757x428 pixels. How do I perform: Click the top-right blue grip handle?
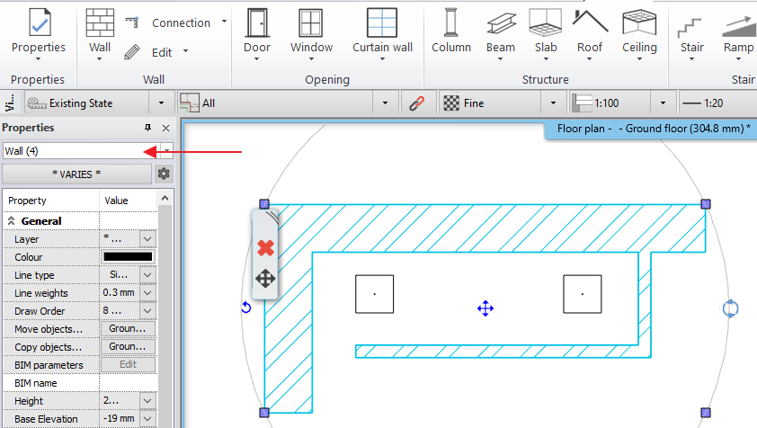tap(706, 204)
